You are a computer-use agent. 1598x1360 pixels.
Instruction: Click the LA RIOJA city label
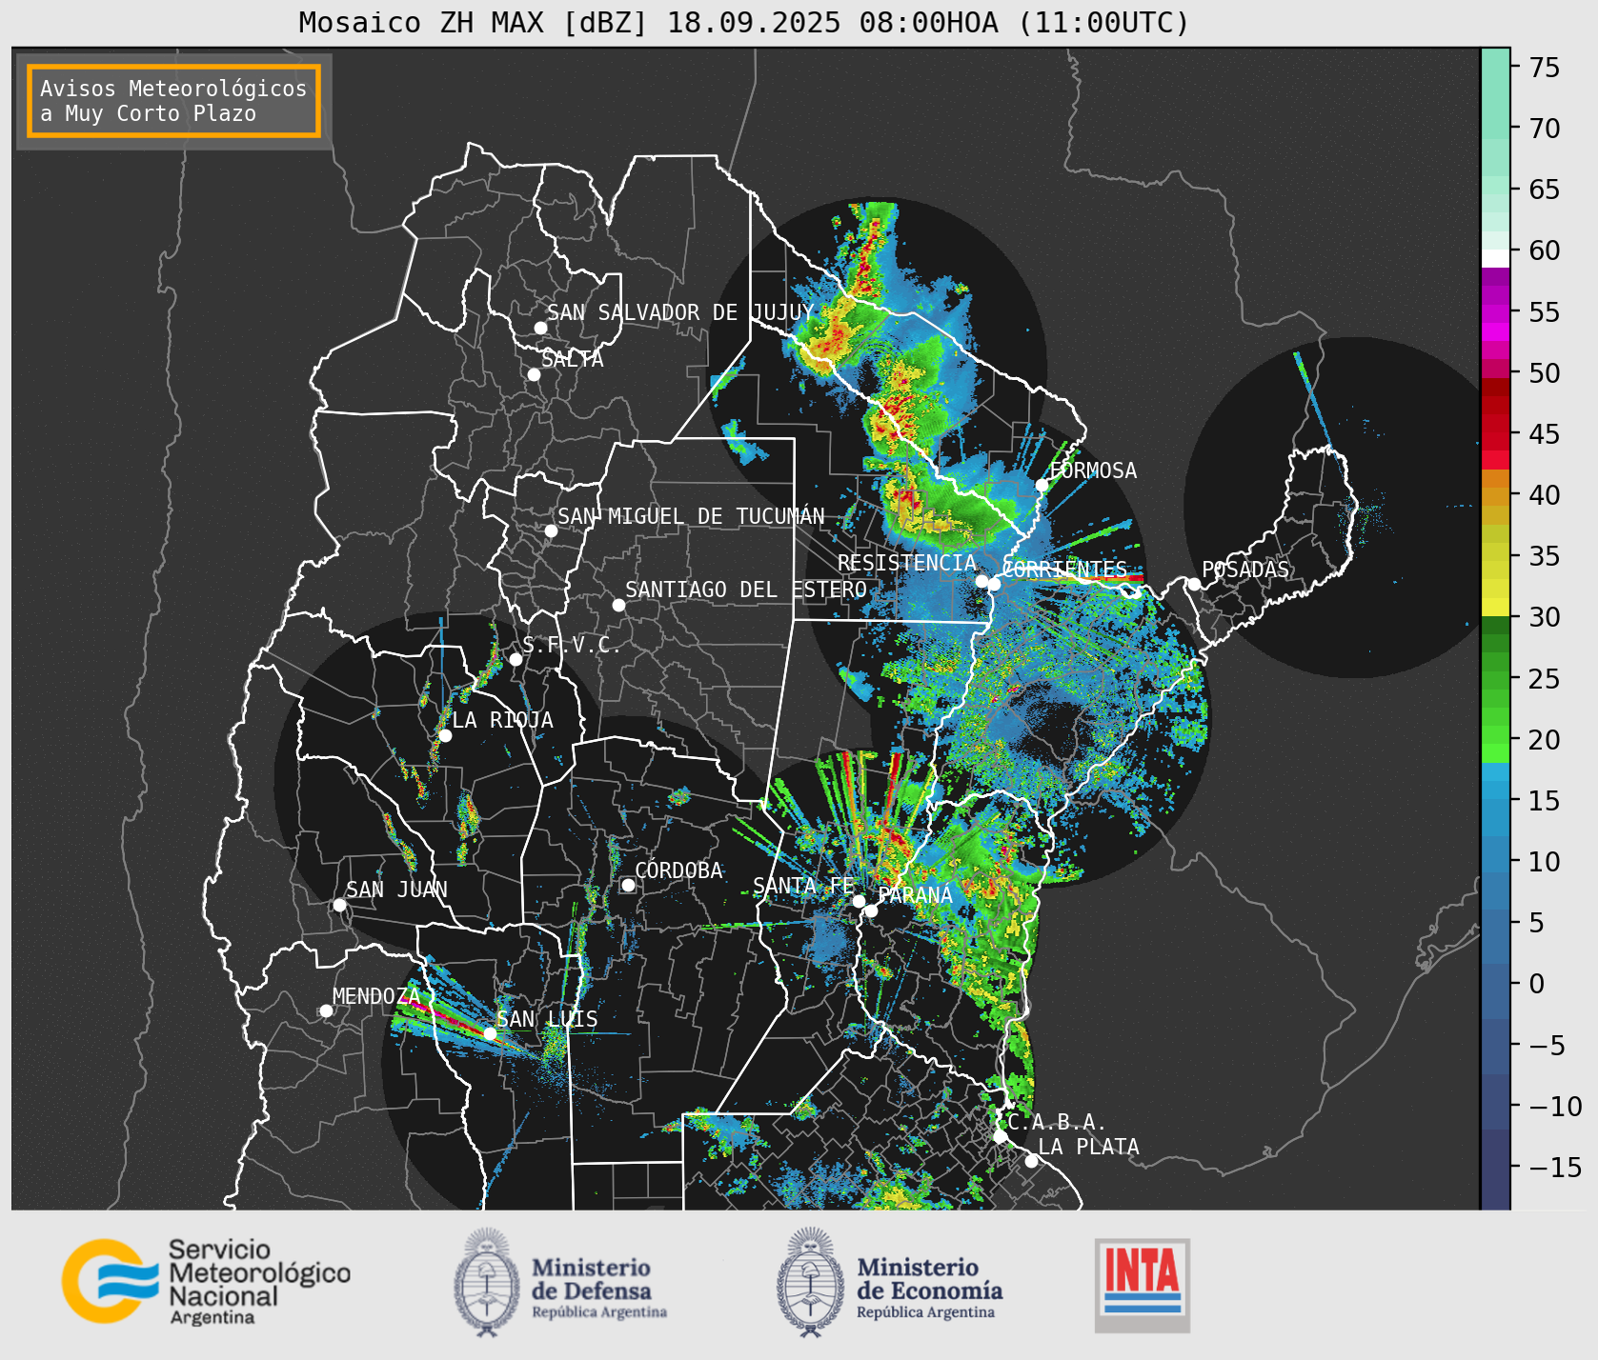(x=502, y=720)
